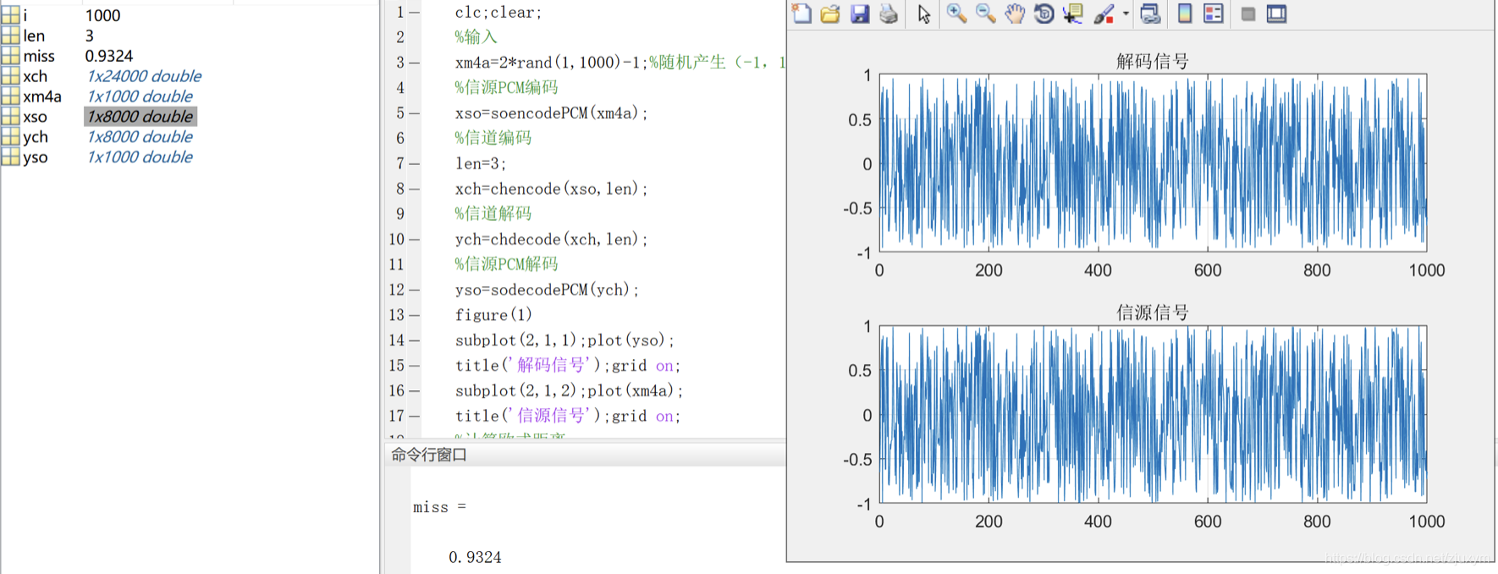Click the Link Plot icon
The image size is (1498, 574).
[x=1150, y=14]
